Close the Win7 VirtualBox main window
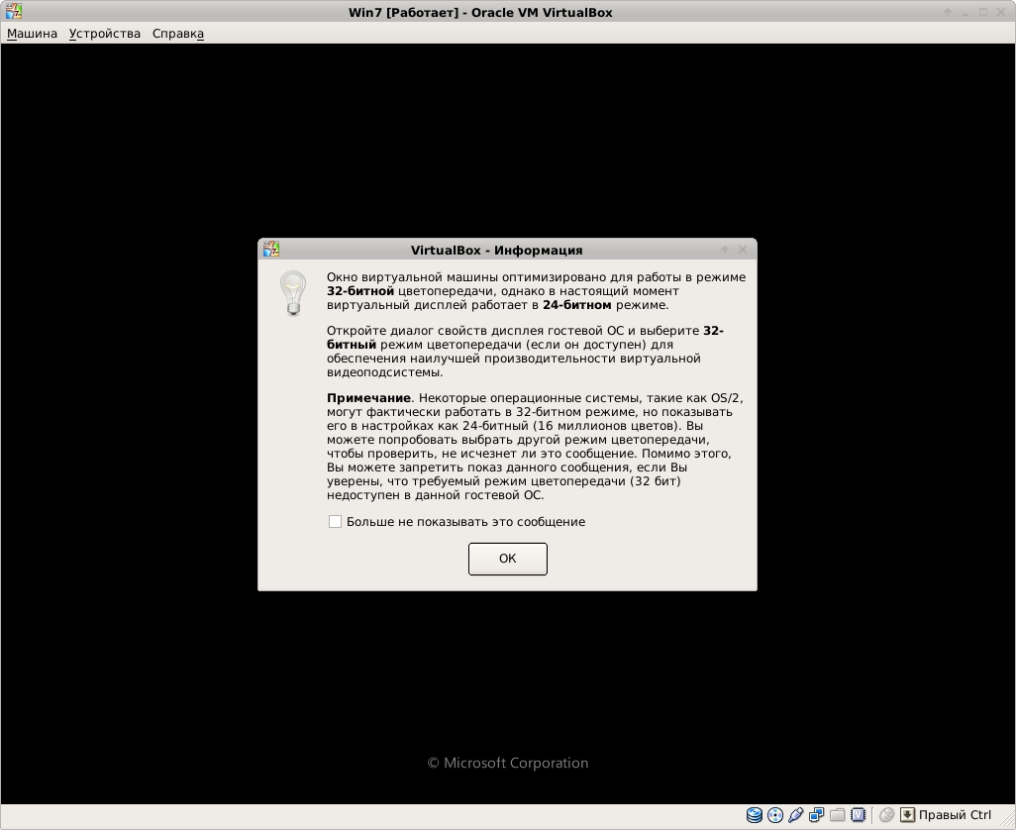The width and height of the screenshot is (1016, 830). point(1001,12)
